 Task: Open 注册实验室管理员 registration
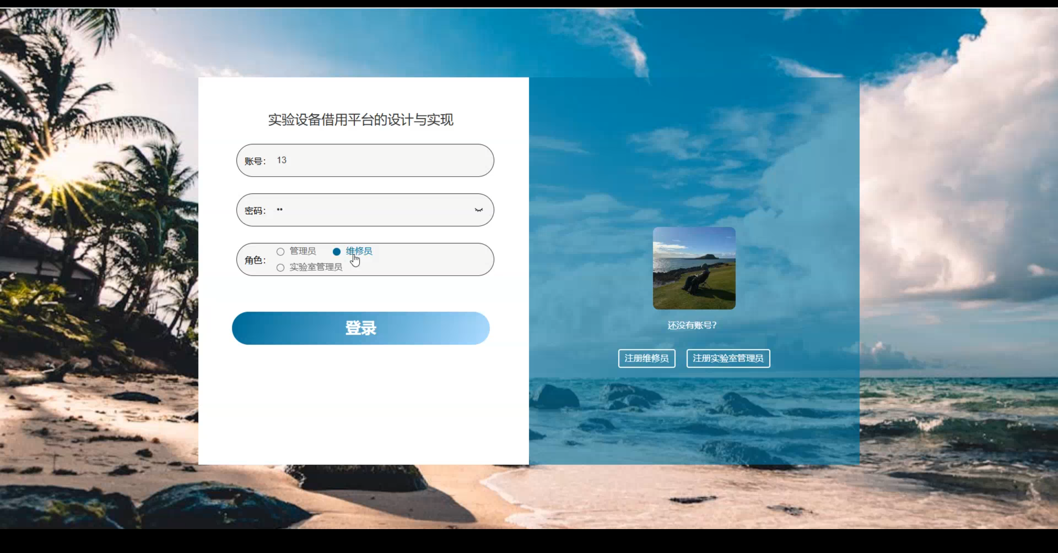coord(728,358)
